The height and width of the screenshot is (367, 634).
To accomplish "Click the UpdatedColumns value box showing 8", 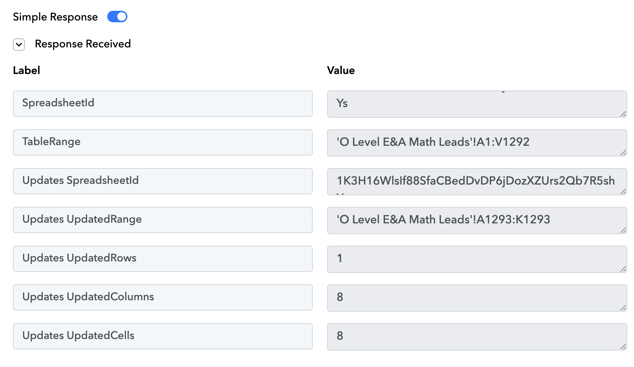I will coord(476,298).
